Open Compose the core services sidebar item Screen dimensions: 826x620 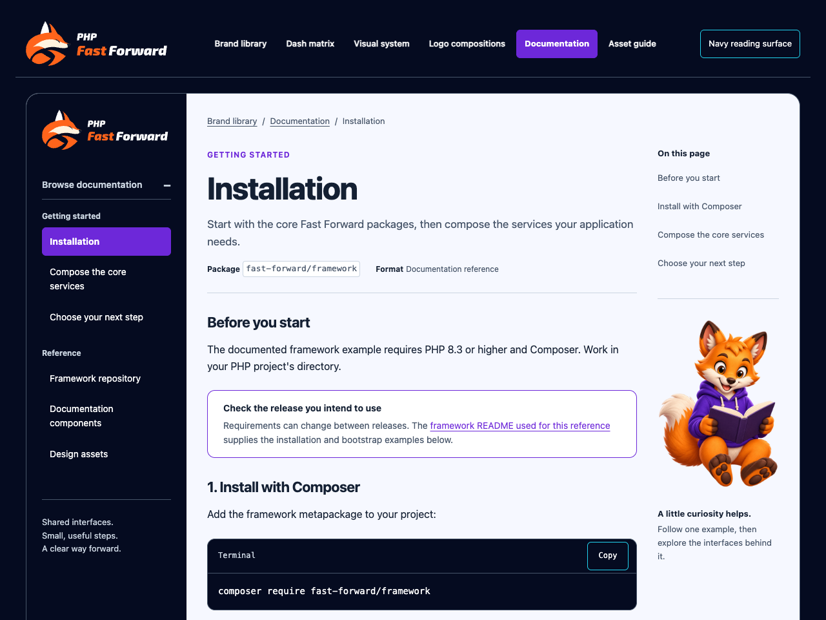[106, 279]
